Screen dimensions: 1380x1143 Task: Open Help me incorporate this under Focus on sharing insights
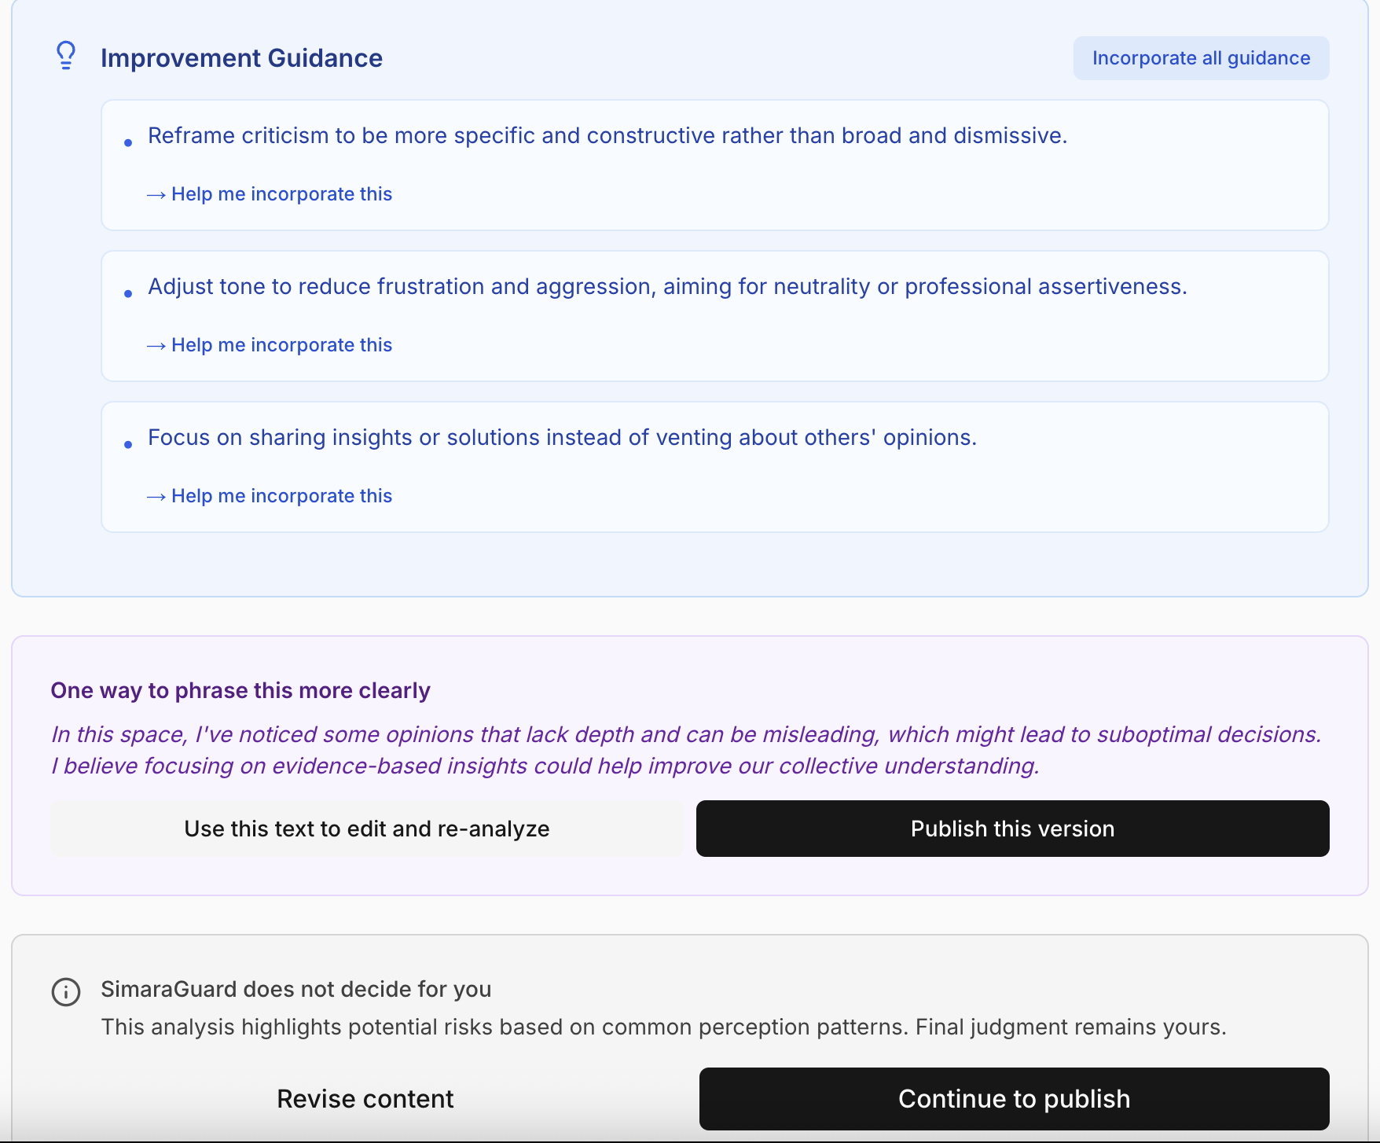[270, 496]
